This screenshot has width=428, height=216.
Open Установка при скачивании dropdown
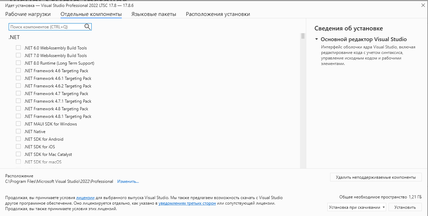357,207
